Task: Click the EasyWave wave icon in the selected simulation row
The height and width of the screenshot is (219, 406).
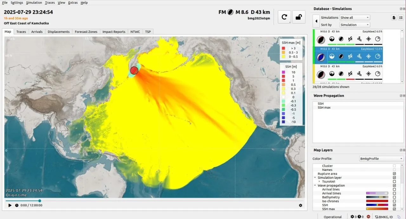Action: pyautogui.click(x=359, y=56)
